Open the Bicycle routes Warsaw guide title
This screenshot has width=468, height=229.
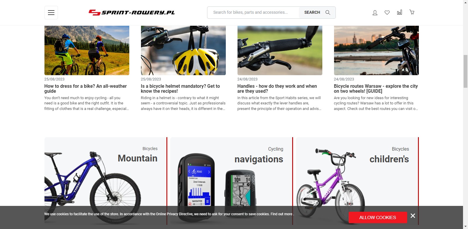click(376, 89)
